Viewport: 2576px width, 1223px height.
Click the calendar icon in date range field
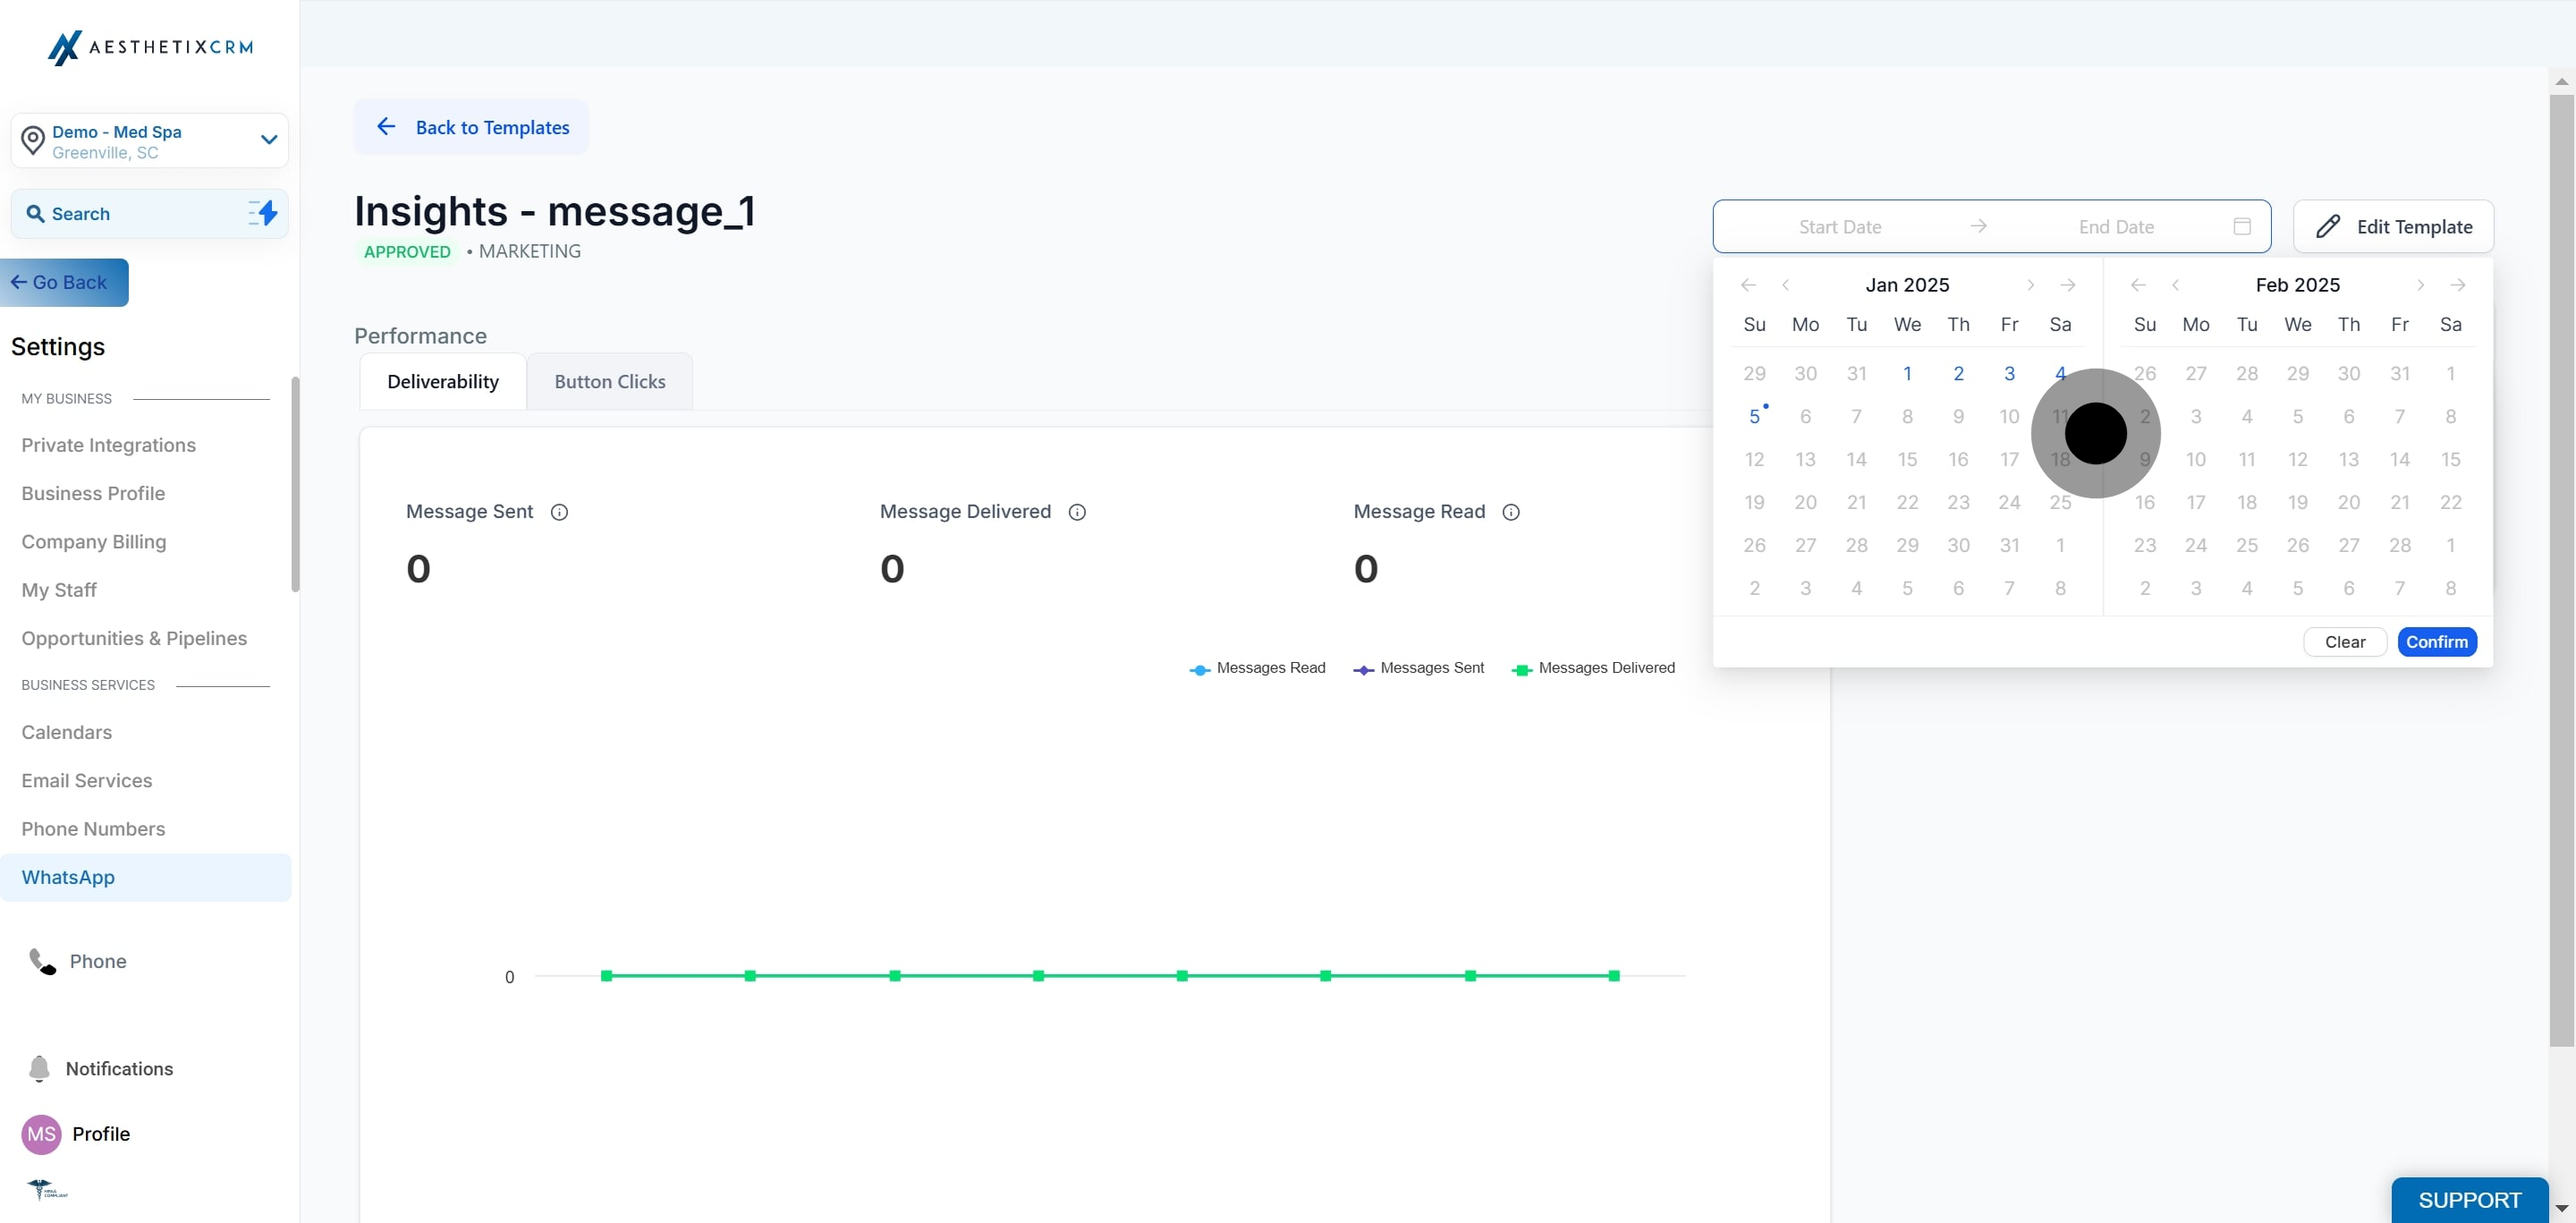2242,226
